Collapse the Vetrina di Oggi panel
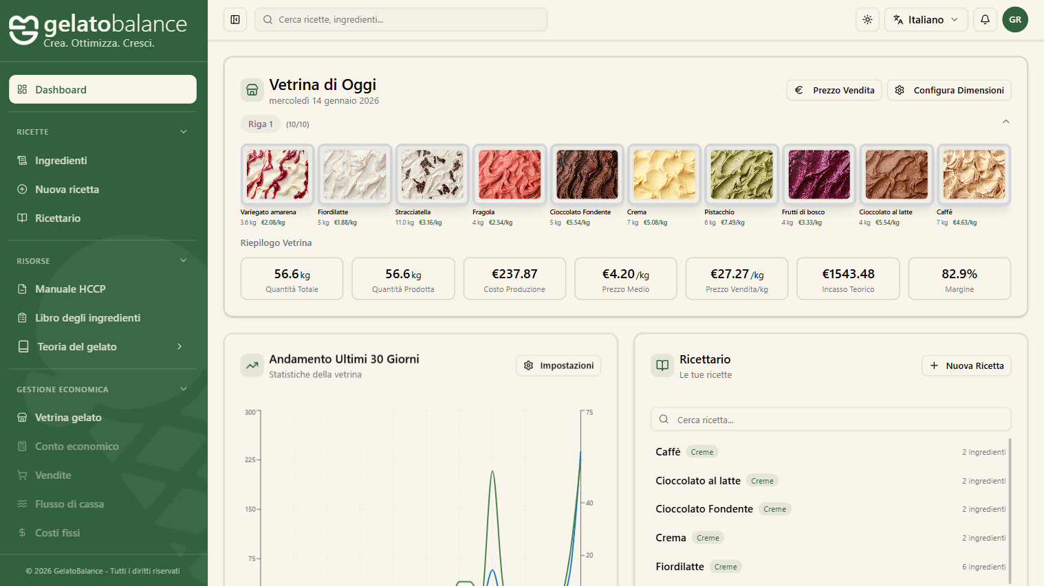Screen dimensions: 1044x586 click(x=1005, y=121)
